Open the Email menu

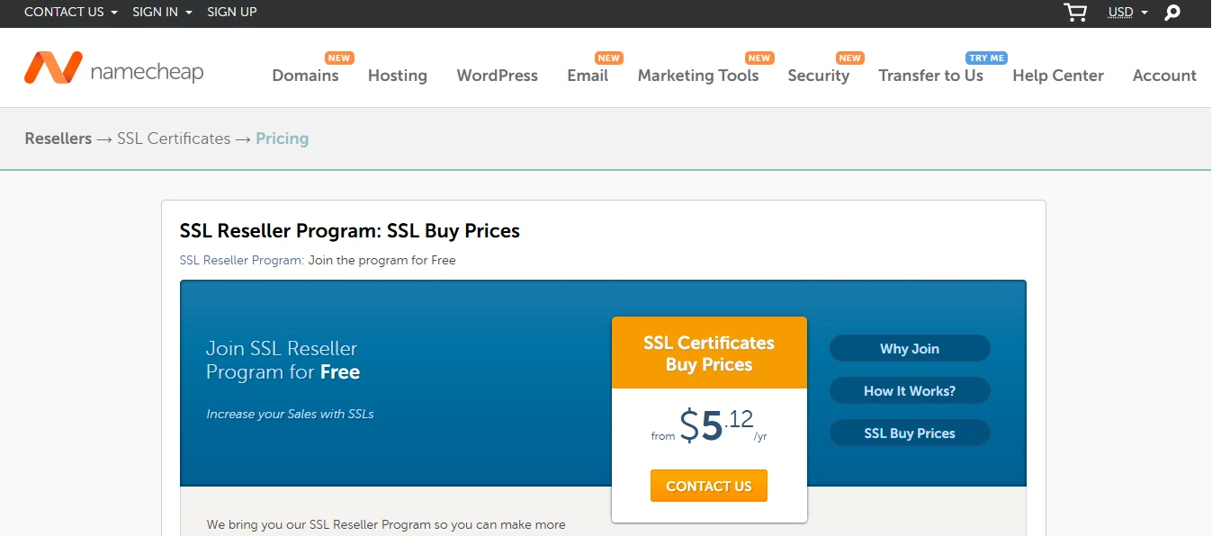point(588,76)
